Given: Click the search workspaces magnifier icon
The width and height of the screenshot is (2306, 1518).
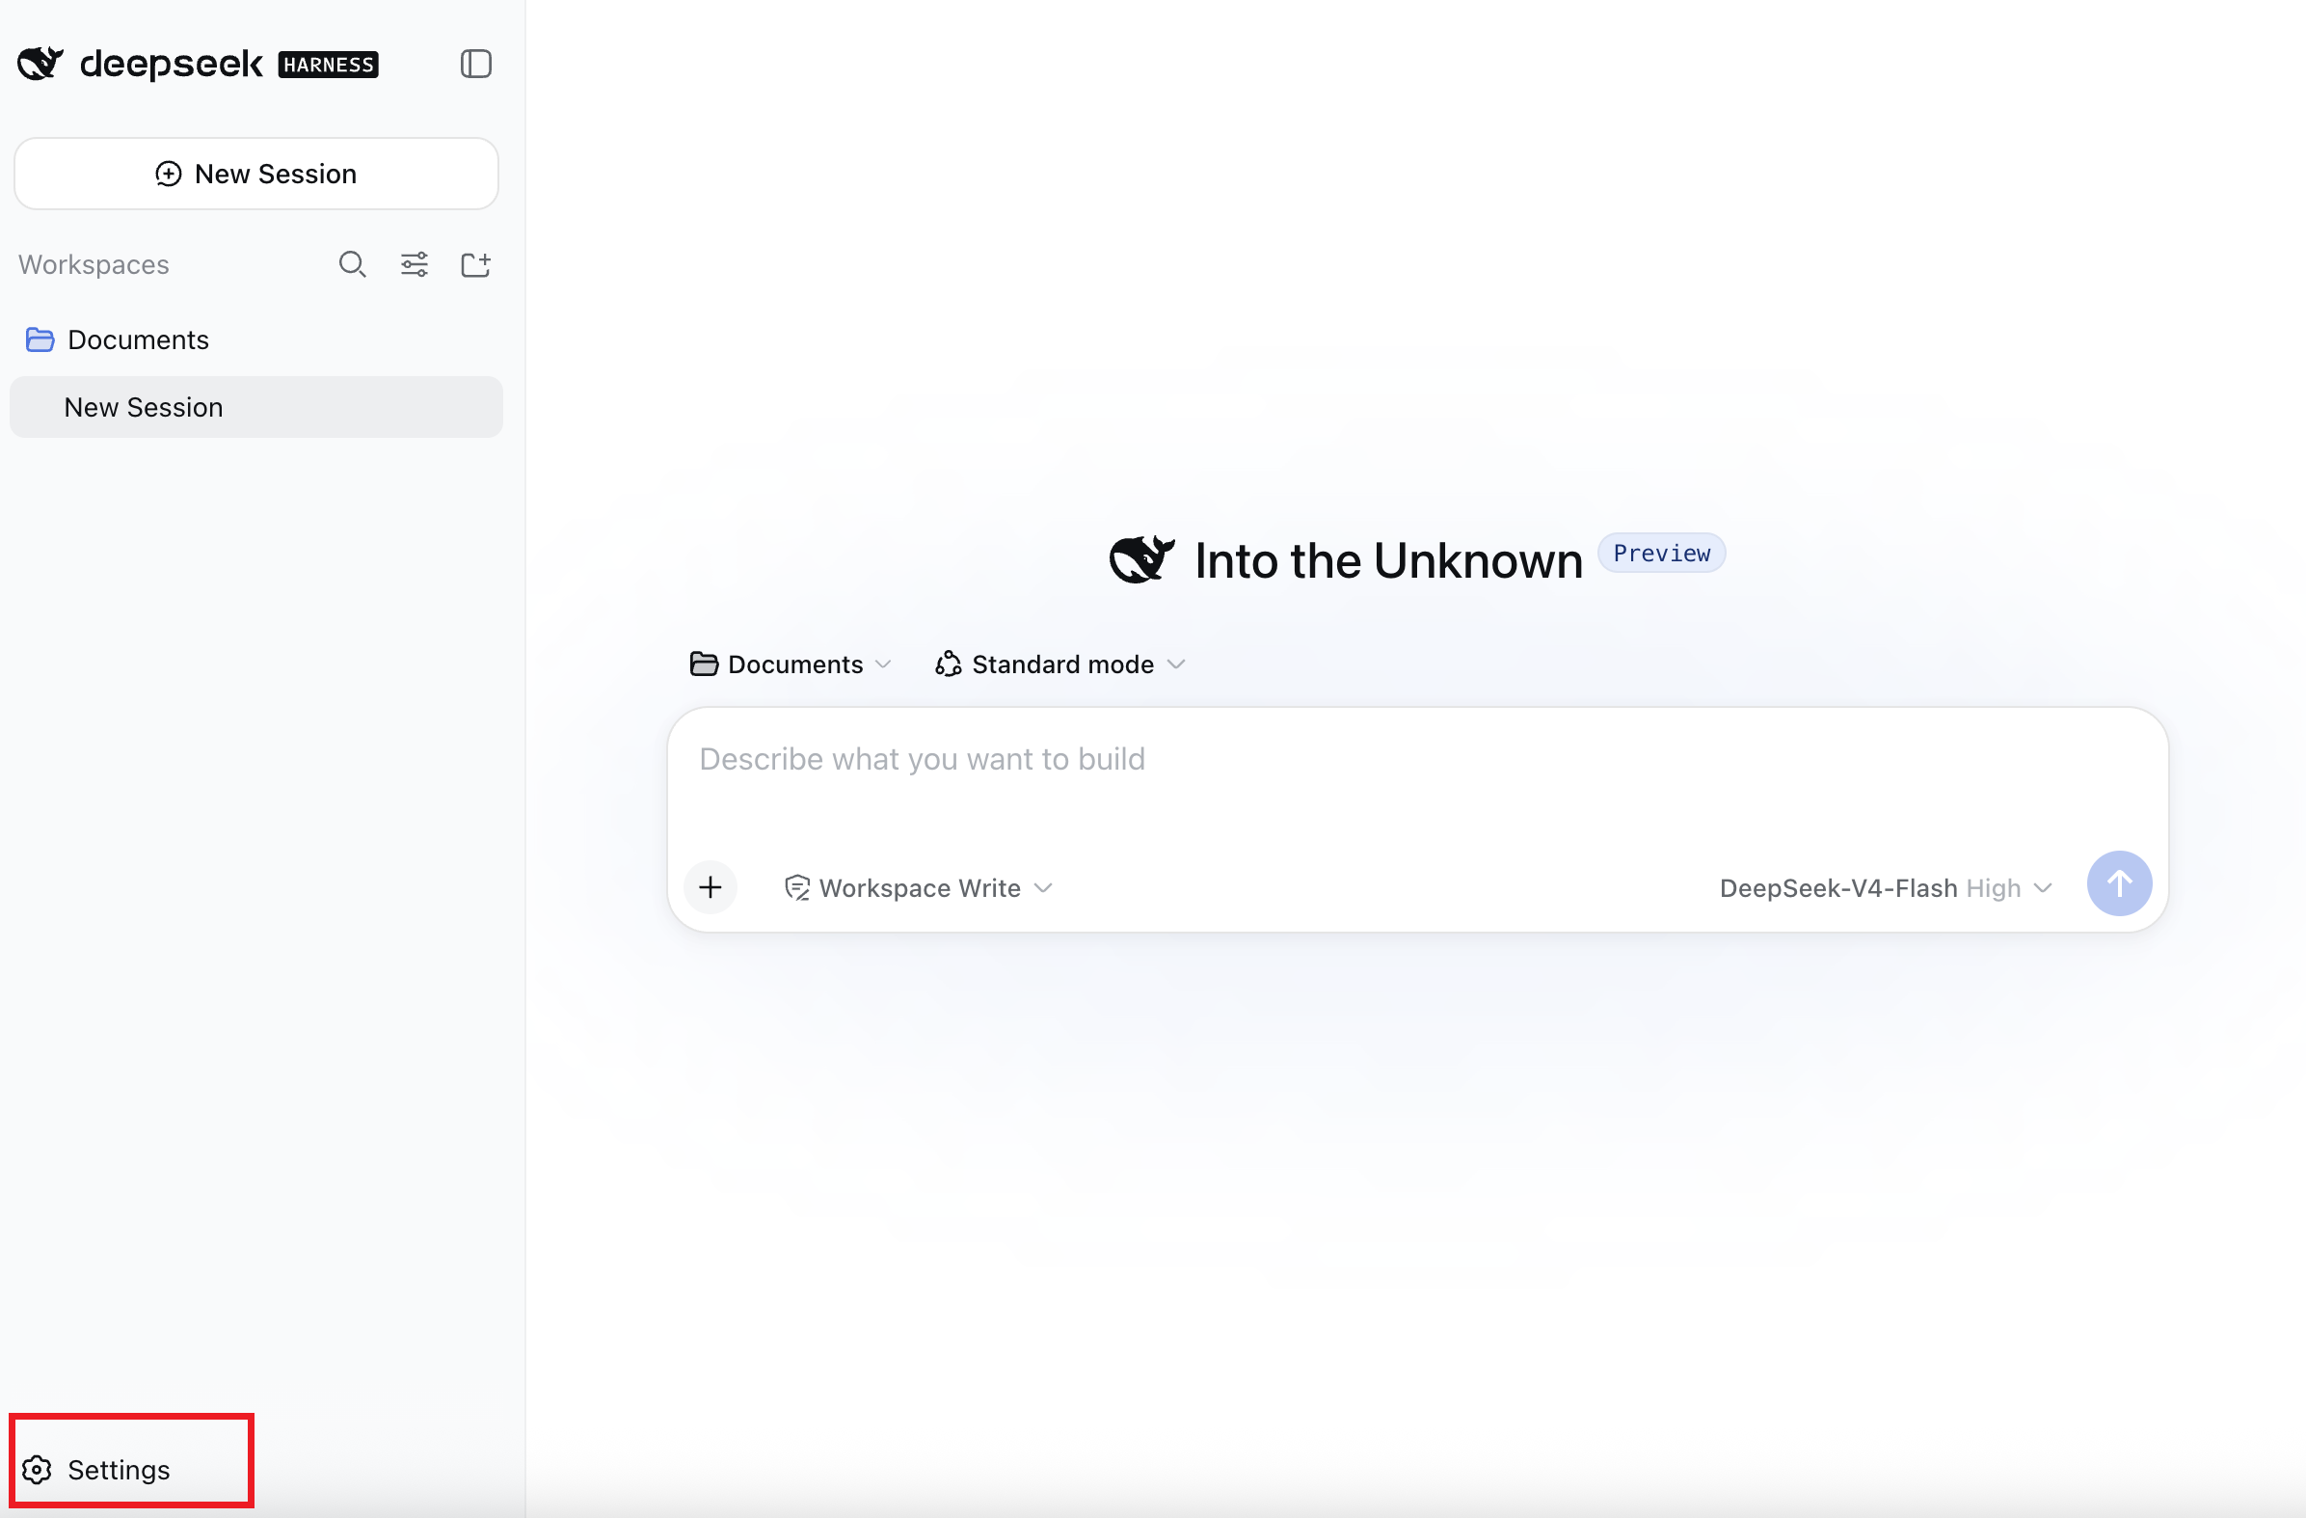Looking at the screenshot, I should (x=353, y=264).
